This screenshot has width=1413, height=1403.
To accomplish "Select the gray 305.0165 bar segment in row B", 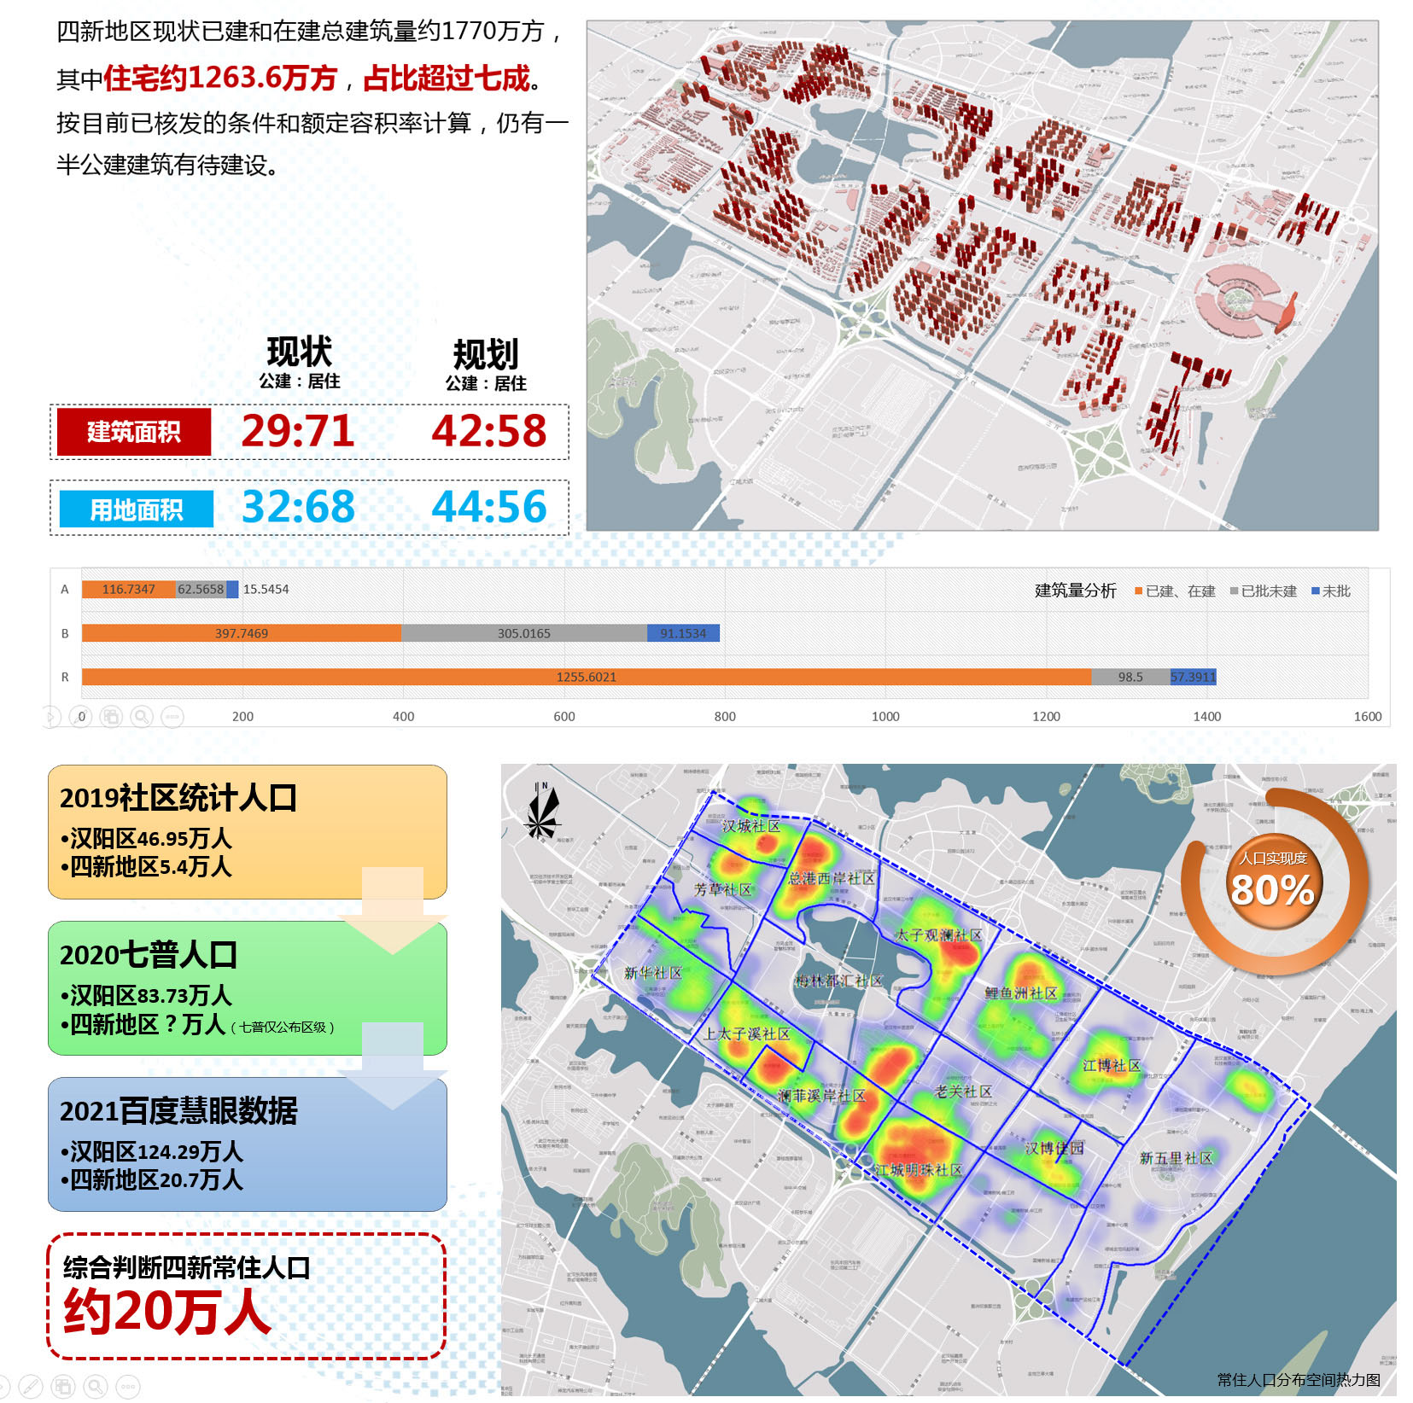I will tap(523, 633).
